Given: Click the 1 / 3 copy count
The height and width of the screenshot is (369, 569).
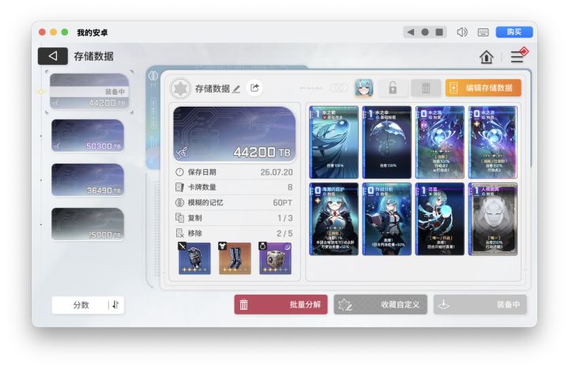Looking at the screenshot, I should tap(285, 218).
